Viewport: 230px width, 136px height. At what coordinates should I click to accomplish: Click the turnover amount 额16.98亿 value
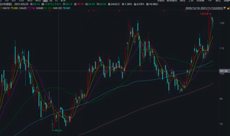[x=152, y=4]
